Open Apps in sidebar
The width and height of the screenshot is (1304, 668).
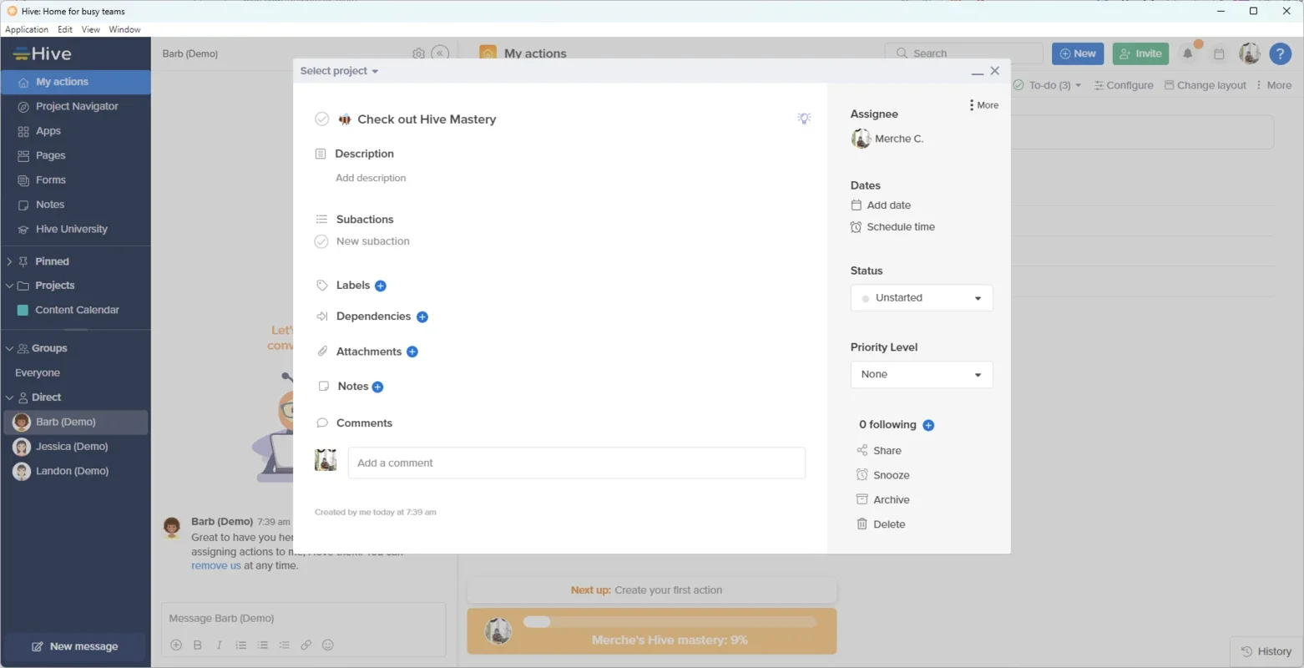click(x=76, y=131)
